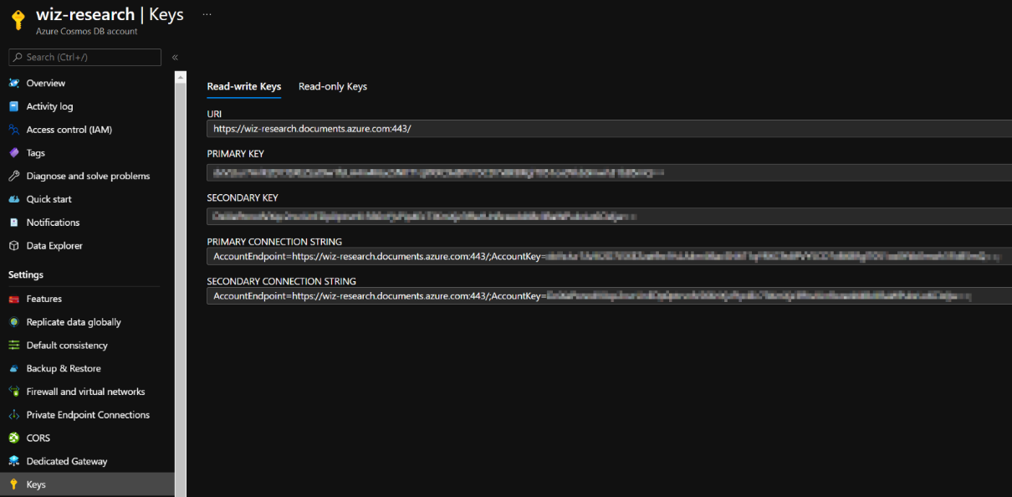Image resolution: width=1012 pixels, height=497 pixels.
Task: Collapse the sidebar with double chevron
Action: pyautogui.click(x=175, y=58)
